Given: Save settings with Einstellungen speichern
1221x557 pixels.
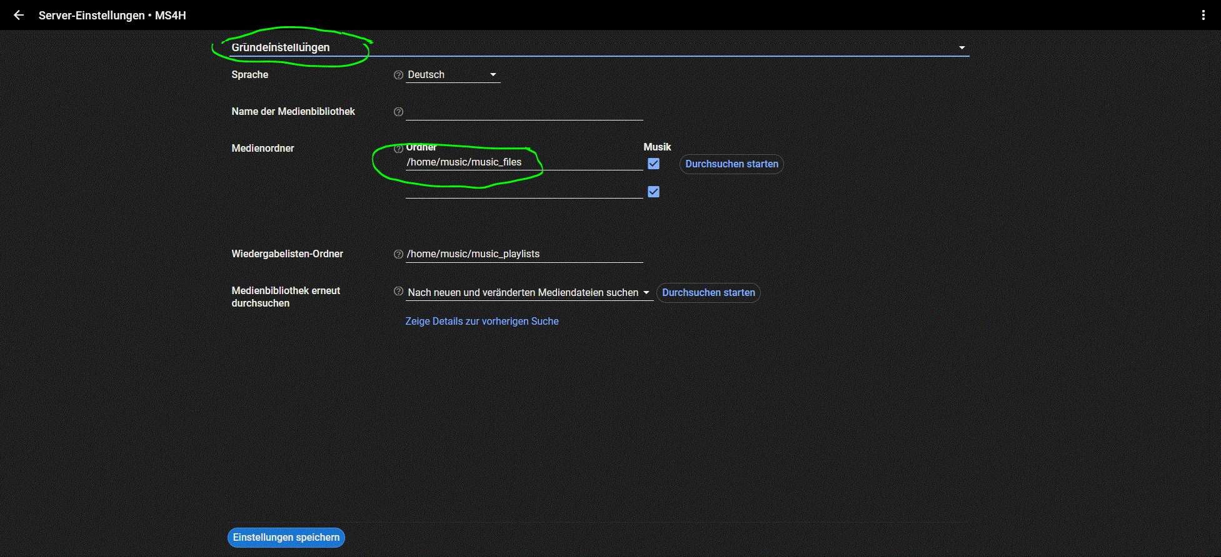Looking at the screenshot, I should point(286,538).
